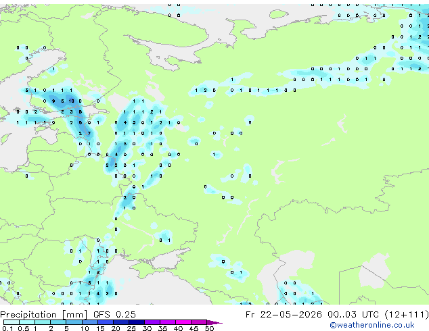Click the "Fr" weekday abbreviation

click(250, 315)
